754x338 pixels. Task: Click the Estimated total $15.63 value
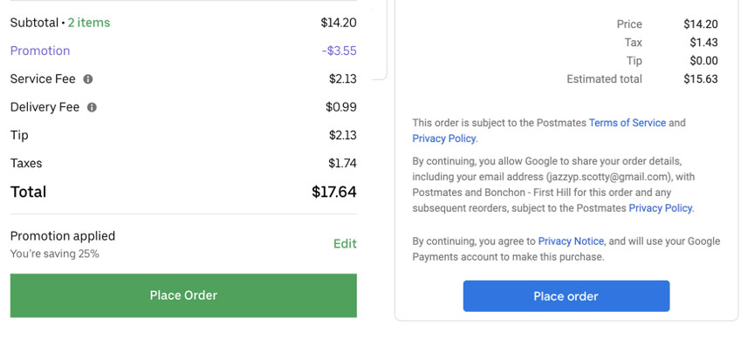(x=701, y=78)
